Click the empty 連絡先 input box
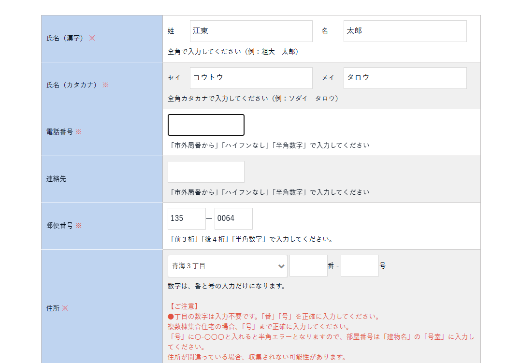506x363 pixels. [206, 172]
